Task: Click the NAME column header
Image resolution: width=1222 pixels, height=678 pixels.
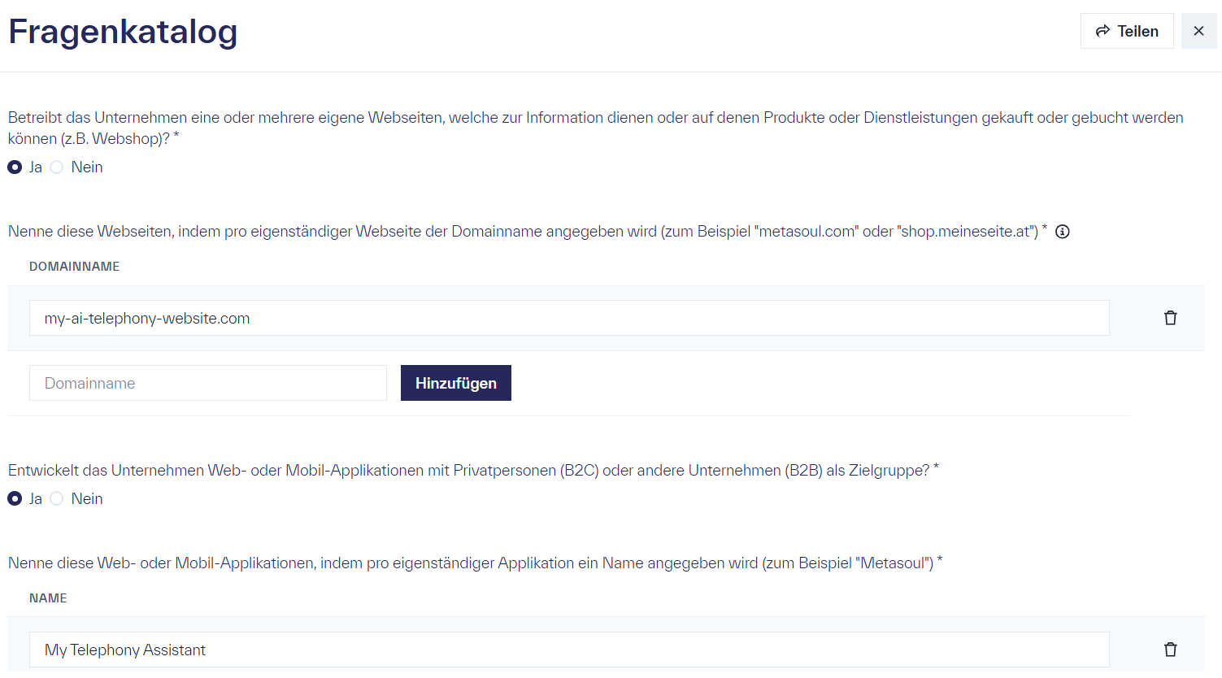Action: pos(48,598)
